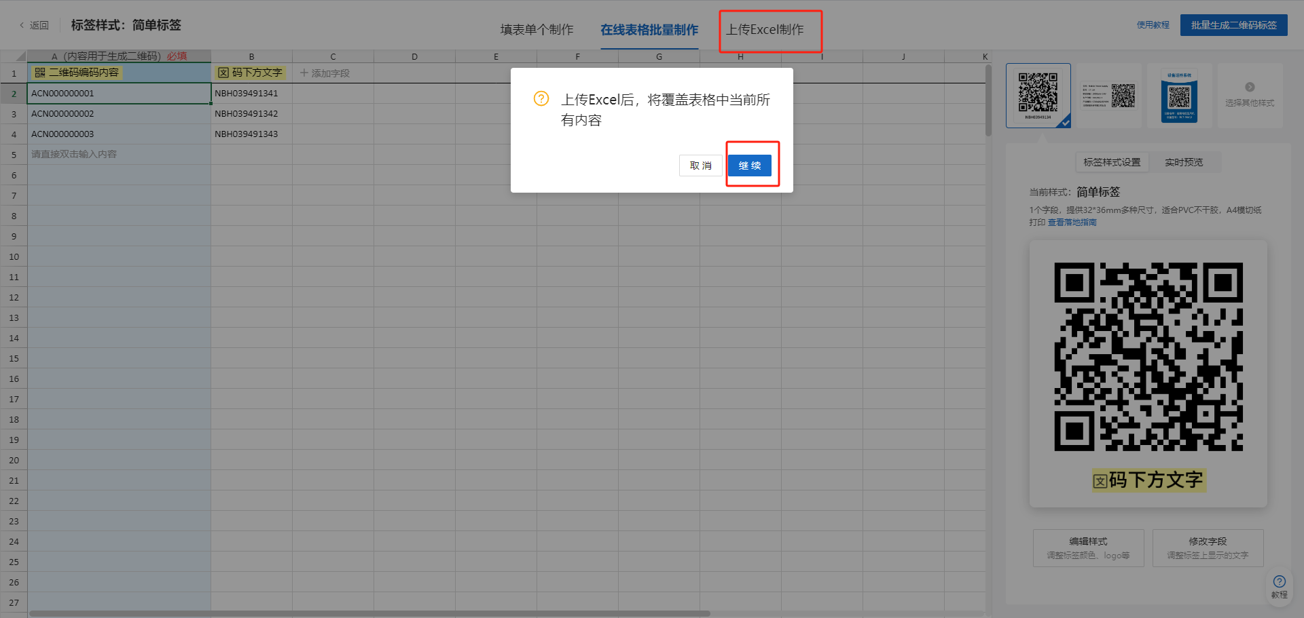Click 编辑样式 button

[1088, 548]
